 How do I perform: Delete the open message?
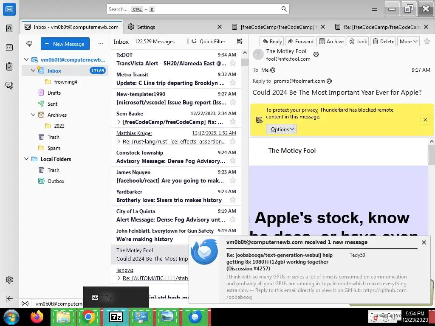383,41
